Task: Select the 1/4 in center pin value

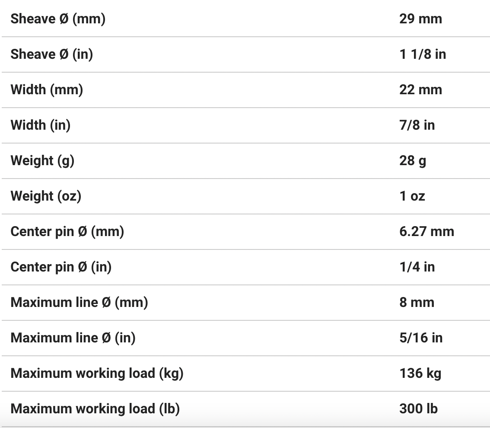Action: 417,267
